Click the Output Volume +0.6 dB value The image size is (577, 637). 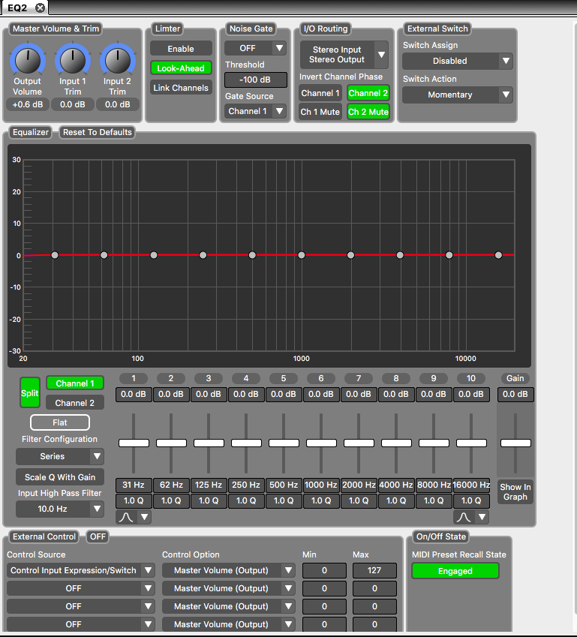tap(28, 104)
